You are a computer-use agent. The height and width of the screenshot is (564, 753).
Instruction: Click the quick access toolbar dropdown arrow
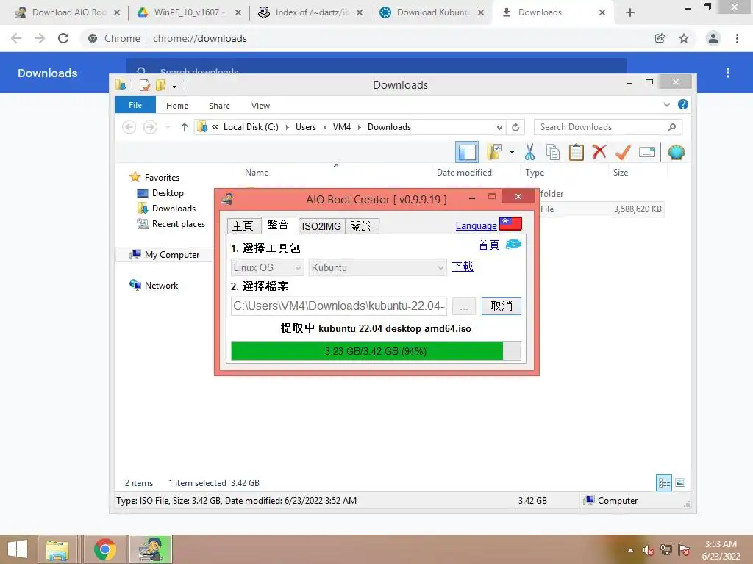point(175,85)
